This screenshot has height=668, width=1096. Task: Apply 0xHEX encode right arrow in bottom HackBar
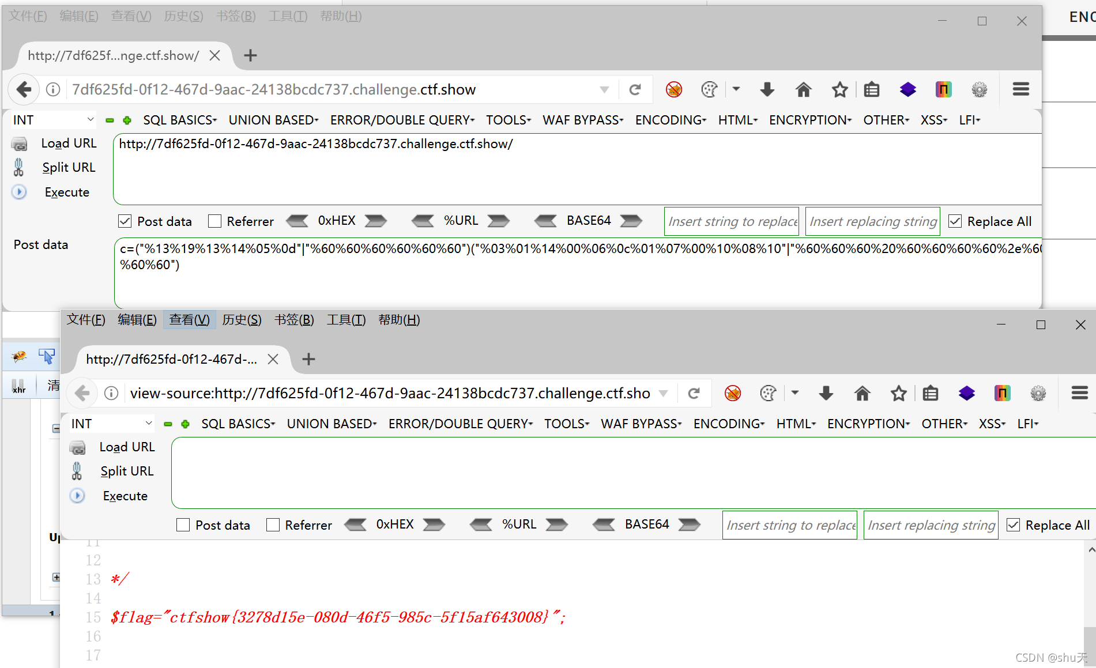(434, 524)
